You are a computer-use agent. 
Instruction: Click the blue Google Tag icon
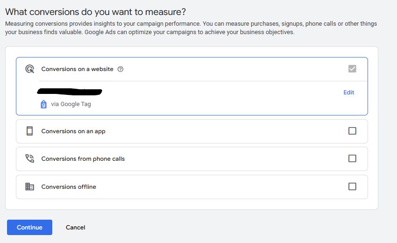[43, 104]
